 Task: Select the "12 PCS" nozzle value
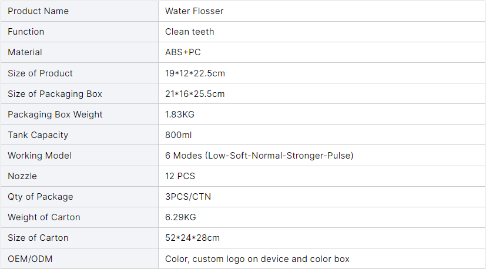point(180,176)
